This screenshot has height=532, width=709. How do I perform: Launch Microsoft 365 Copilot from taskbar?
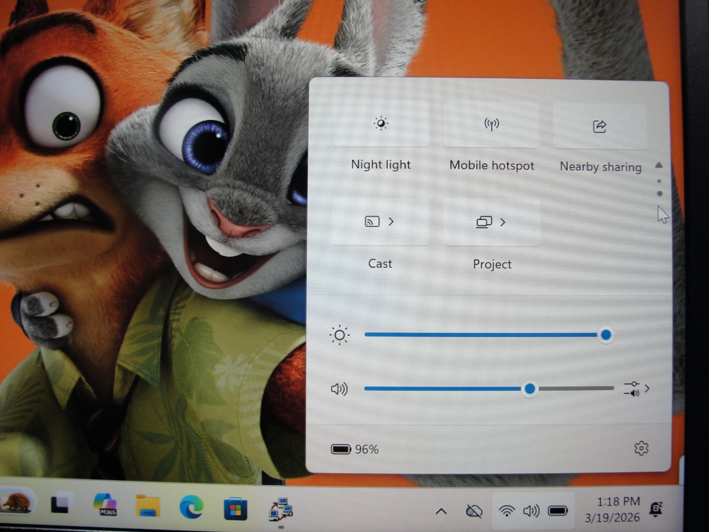click(x=105, y=504)
